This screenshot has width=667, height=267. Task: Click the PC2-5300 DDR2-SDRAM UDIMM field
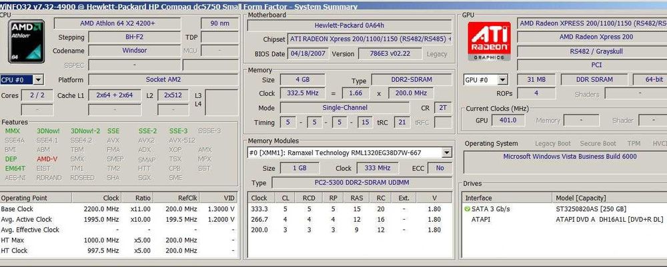pos(362,182)
